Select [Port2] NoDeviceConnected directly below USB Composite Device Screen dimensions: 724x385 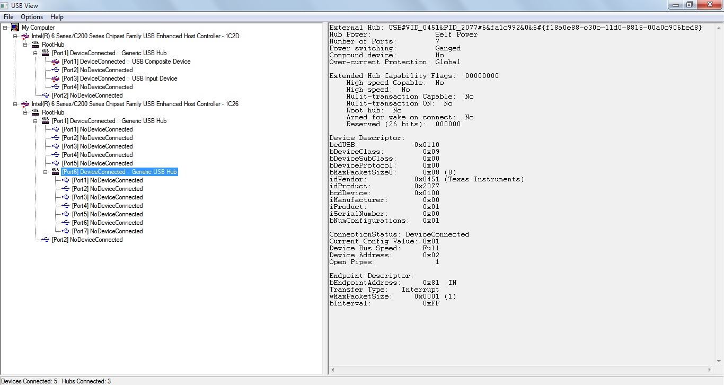click(97, 70)
